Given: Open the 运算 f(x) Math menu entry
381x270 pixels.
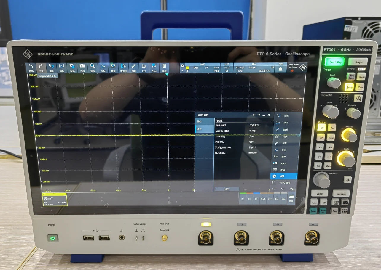Looking at the screenshot, I should click(285, 157).
